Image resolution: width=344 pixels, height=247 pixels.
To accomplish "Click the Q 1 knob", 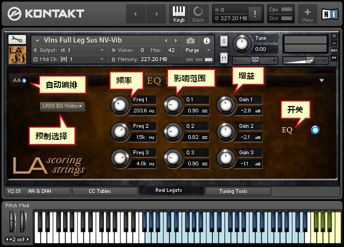I will point(173,105).
